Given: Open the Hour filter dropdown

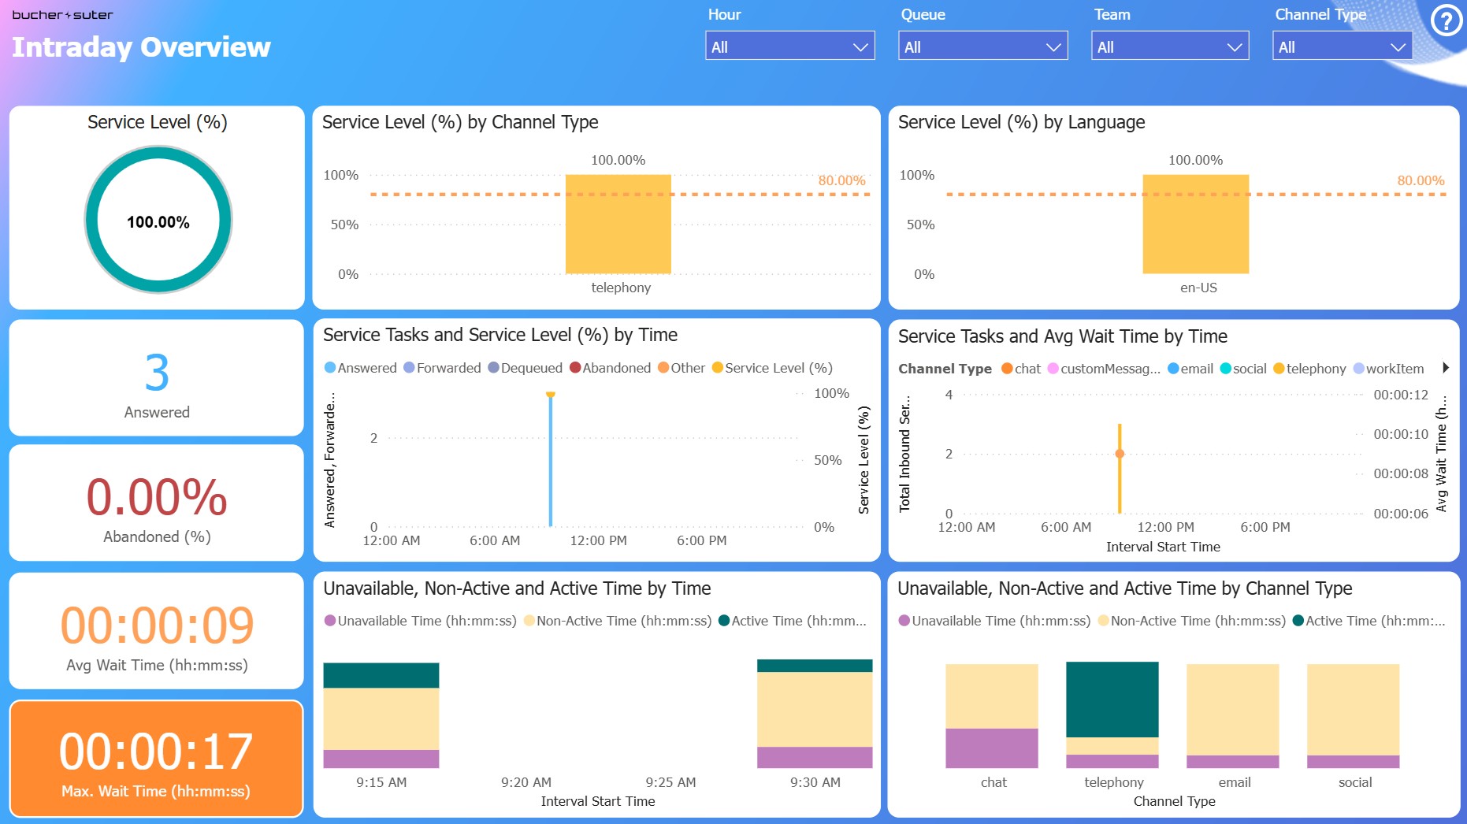Looking at the screenshot, I should point(790,46).
